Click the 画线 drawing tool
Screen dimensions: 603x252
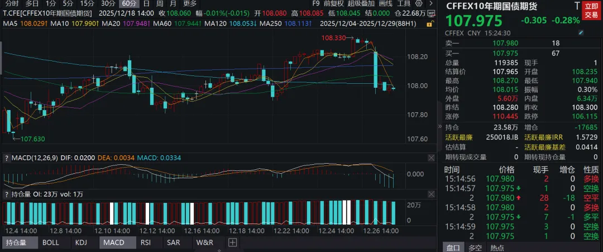[x=386, y=3]
